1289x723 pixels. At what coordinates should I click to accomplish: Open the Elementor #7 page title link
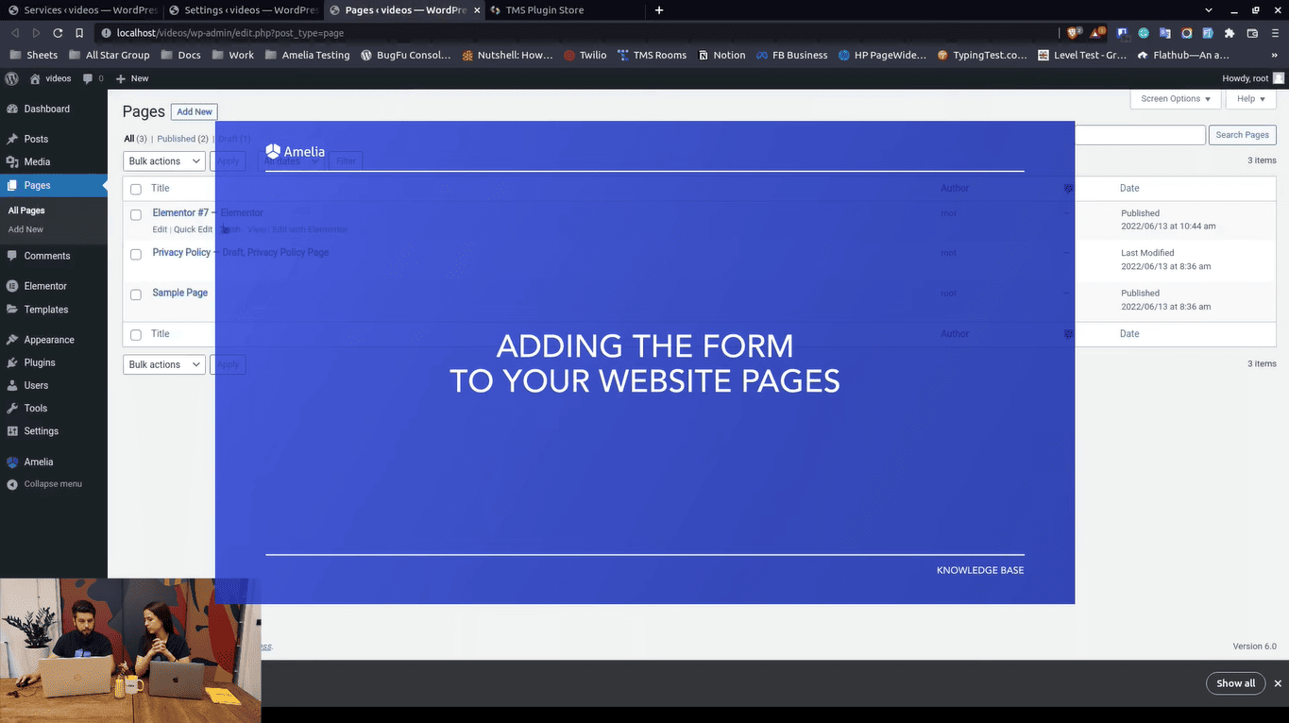tap(180, 213)
